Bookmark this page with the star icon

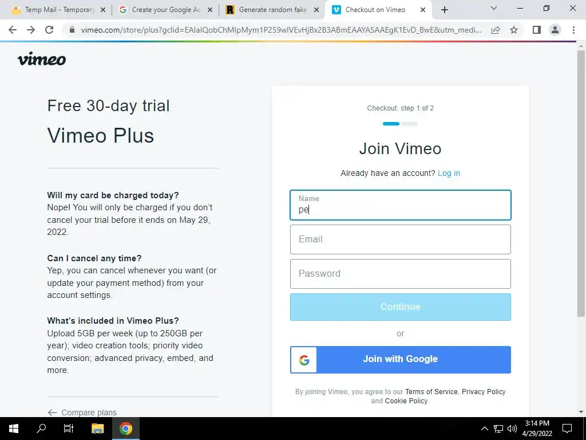pyautogui.click(x=514, y=30)
